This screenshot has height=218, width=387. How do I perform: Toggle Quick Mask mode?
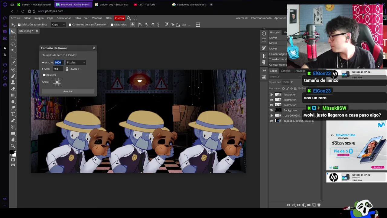coord(13,160)
